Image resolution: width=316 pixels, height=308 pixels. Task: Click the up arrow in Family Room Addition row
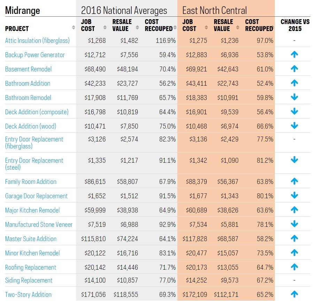coord(294,182)
